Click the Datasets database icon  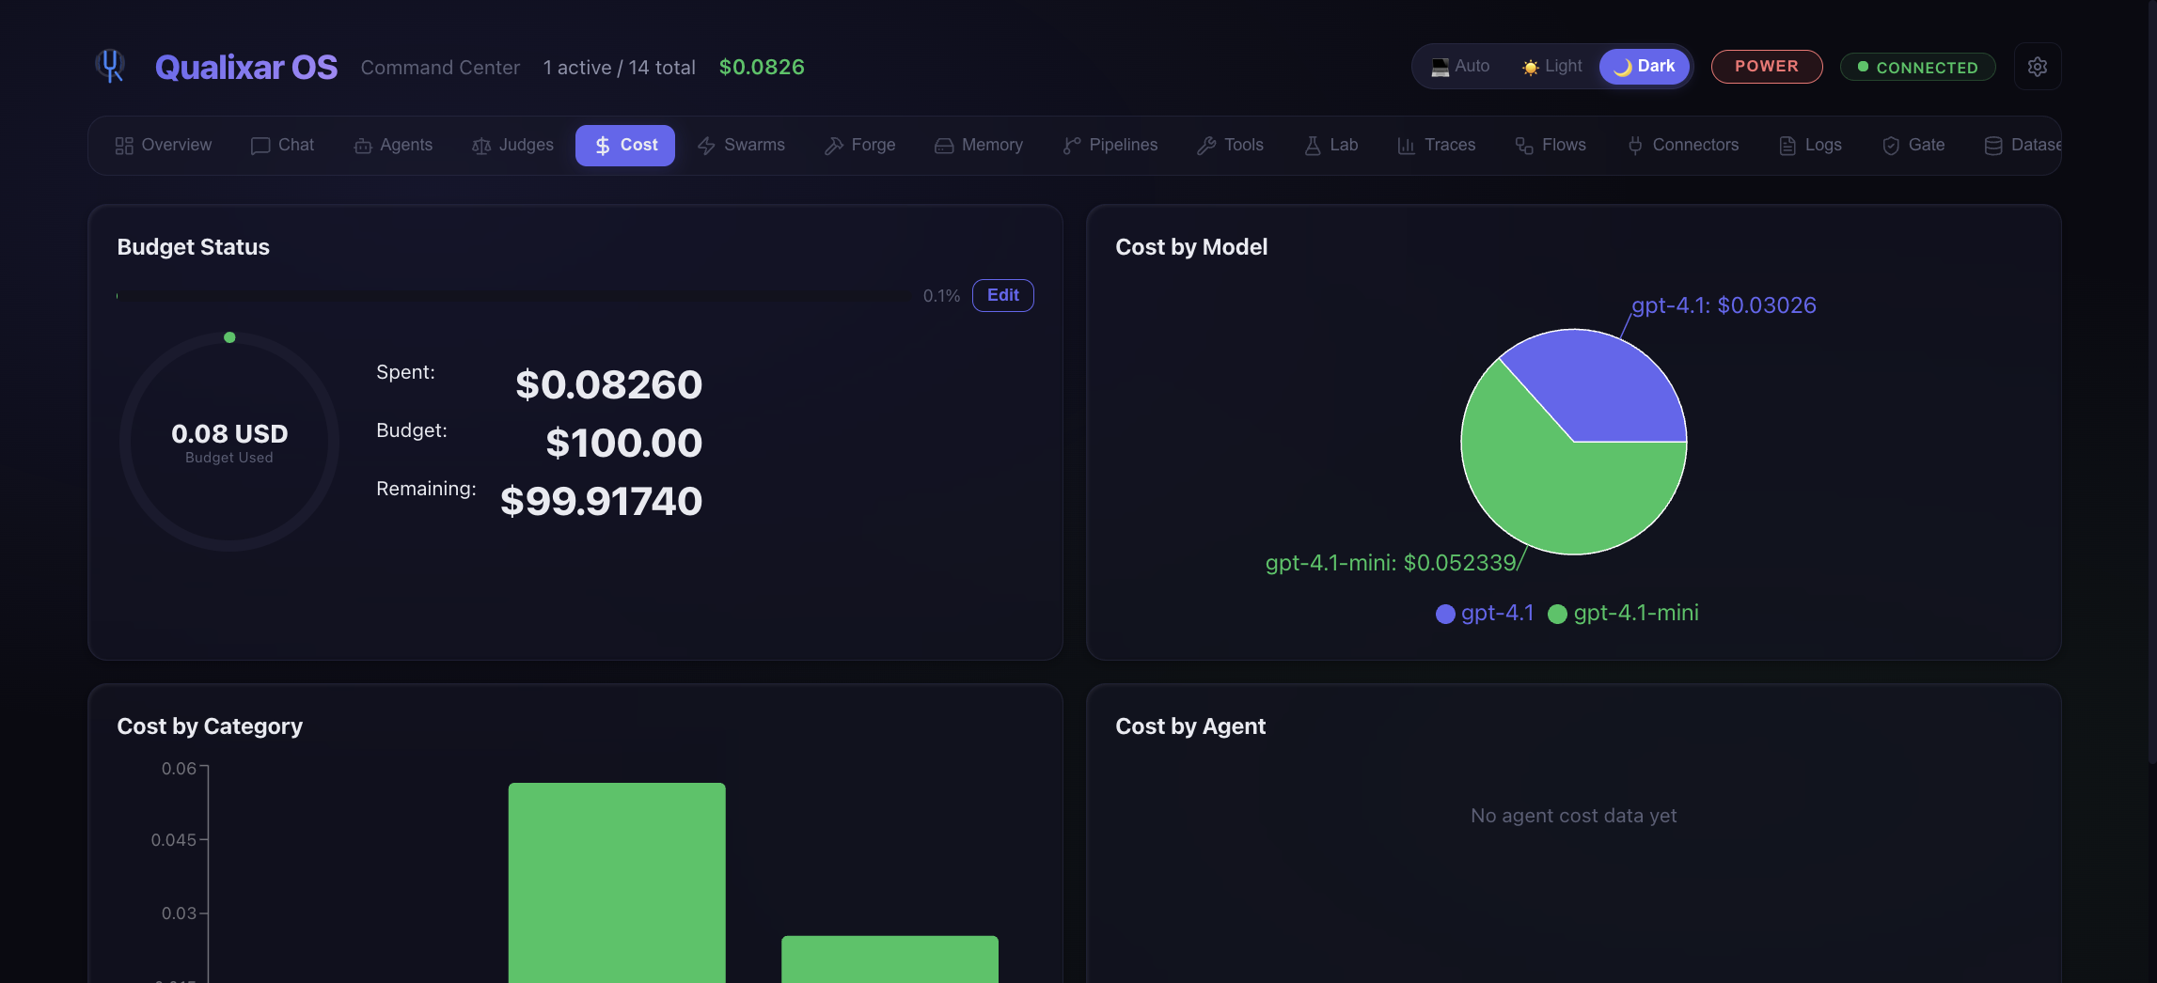tap(1993, 146)
